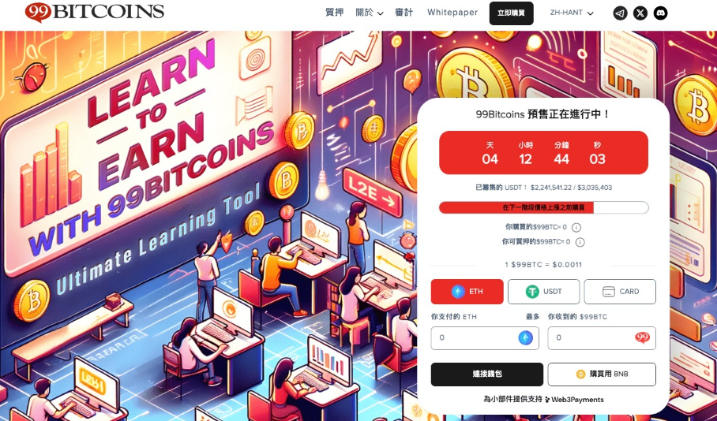Click the 連接錢包 button
This screenshot has width=717, height=421.
click(x=487, y=374)
